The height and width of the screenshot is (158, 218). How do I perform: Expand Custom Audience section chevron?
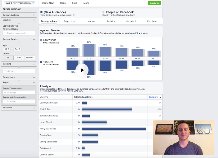pyautogui.click(x=34, y=15)
